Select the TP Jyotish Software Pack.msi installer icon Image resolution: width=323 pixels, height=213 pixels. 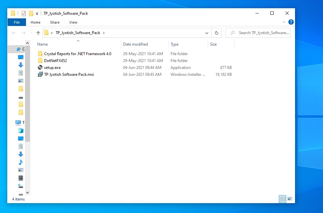coord(40,75)
